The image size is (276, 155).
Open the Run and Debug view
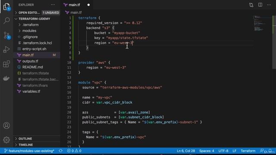[6, 50]
